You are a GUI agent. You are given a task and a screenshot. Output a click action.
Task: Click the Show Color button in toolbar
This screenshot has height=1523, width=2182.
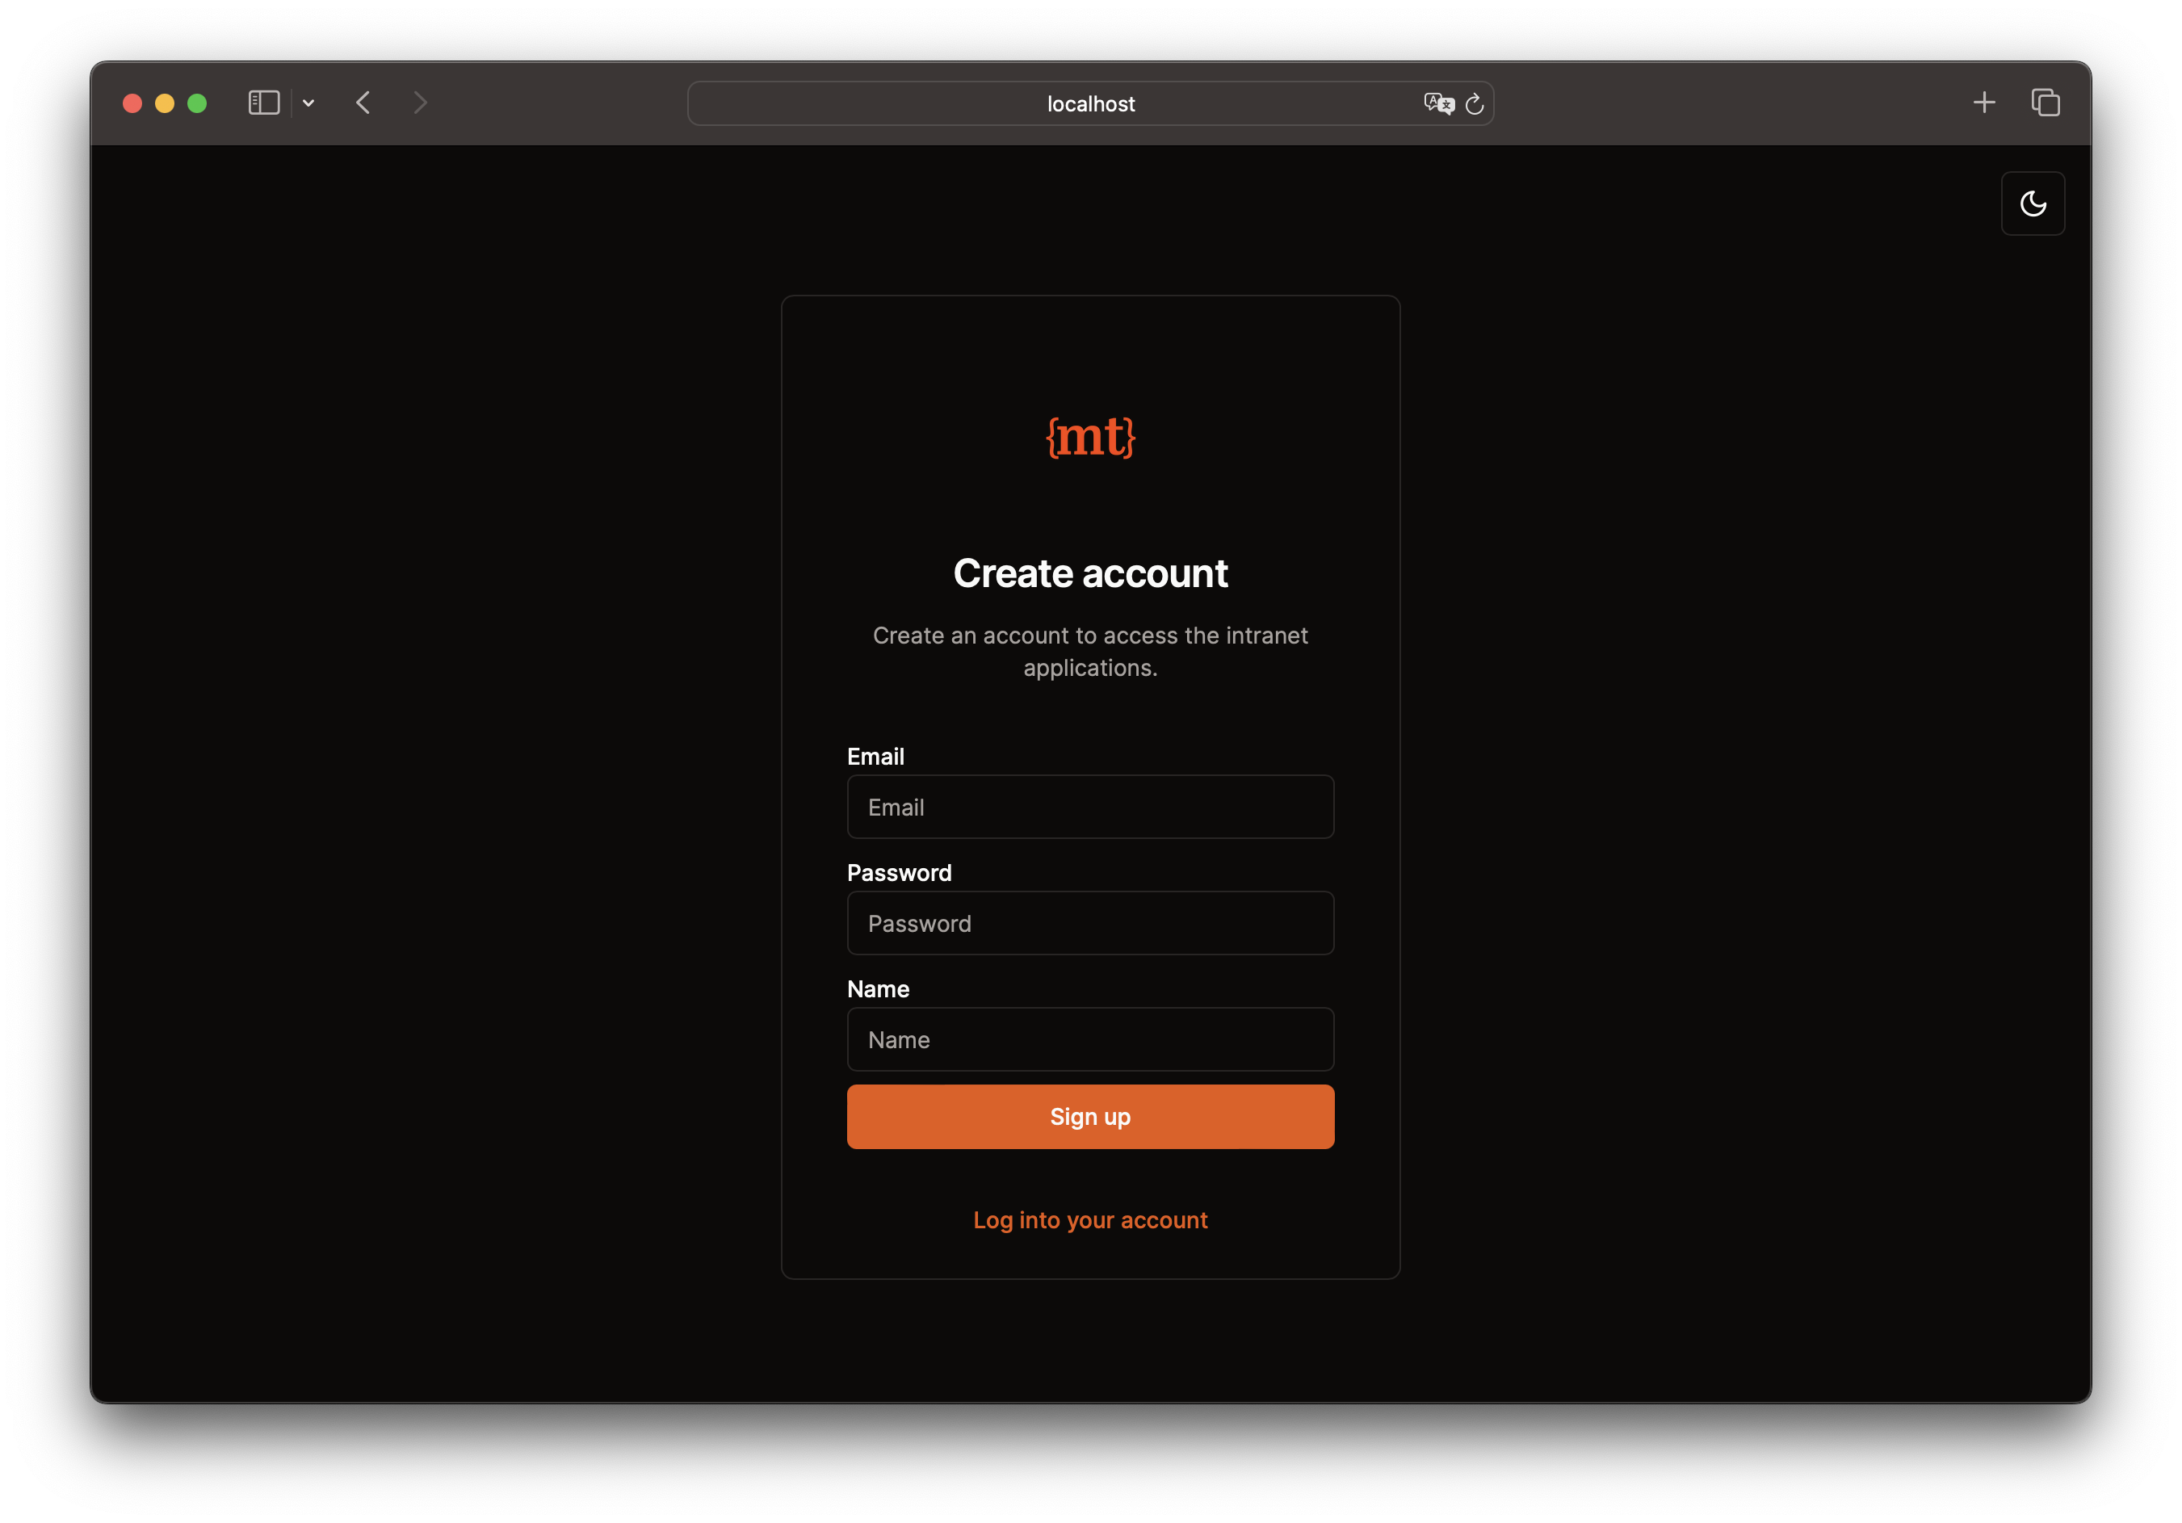coord(2034,202)
